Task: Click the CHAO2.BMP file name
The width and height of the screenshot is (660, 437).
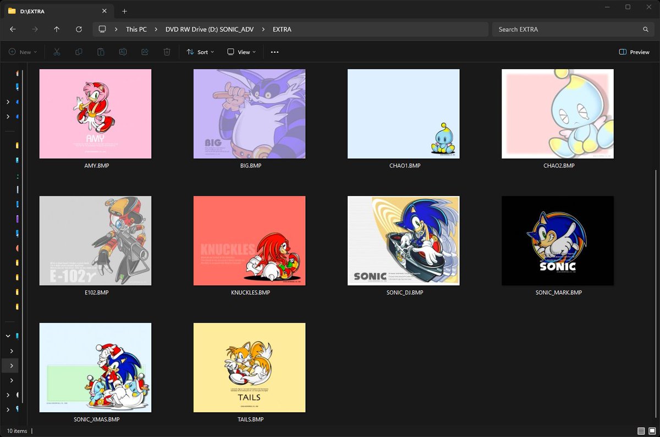Action: 558,166
